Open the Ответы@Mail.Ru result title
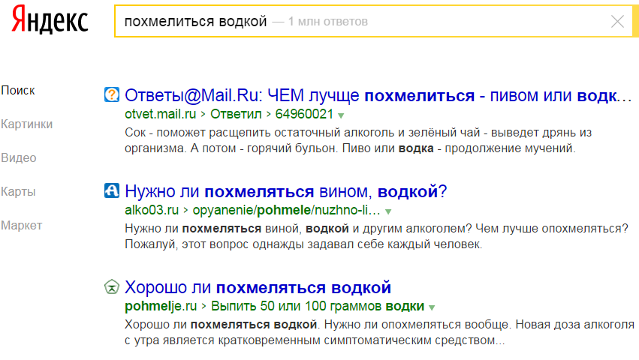The image size is (639, 360). click(x=378, y=96)
